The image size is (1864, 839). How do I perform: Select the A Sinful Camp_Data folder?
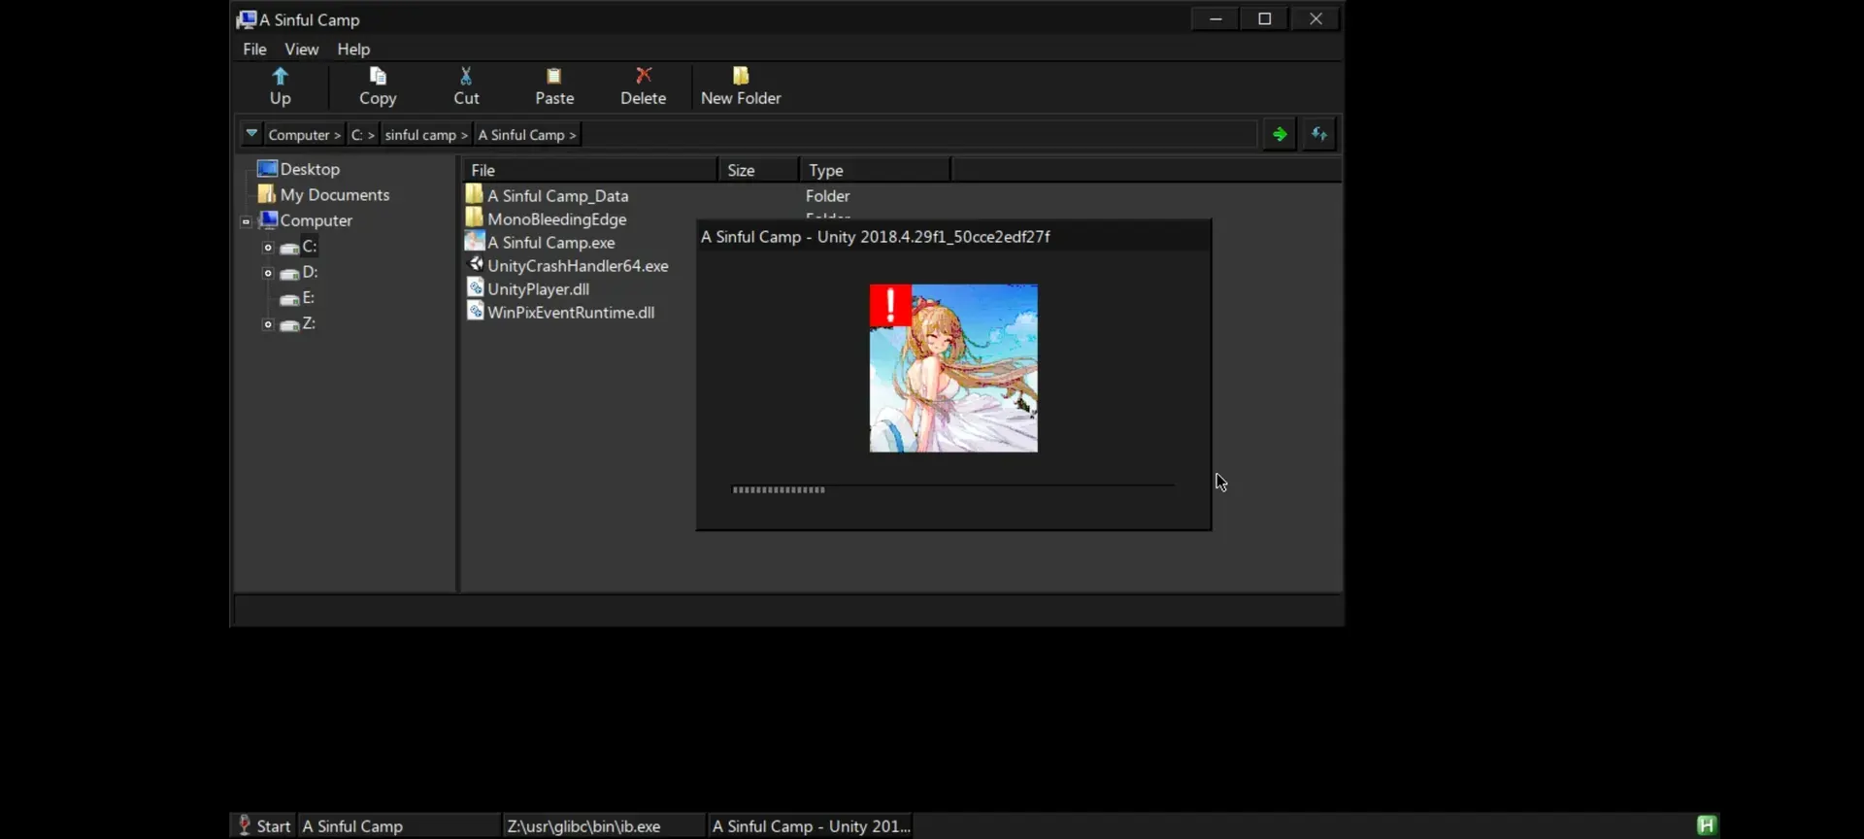[x=558, y=196]
